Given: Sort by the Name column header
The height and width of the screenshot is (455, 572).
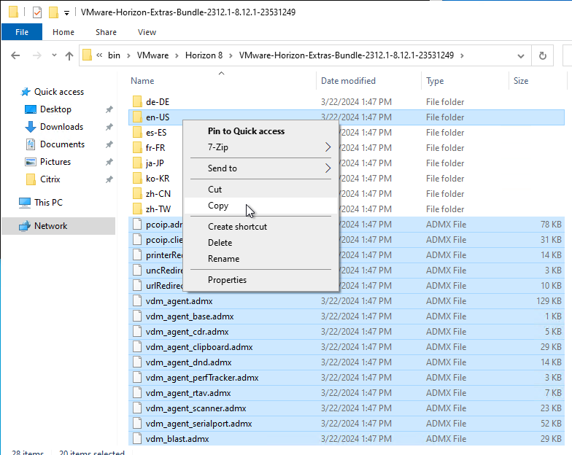Looking at the screenshot, I should click(142, 81).
